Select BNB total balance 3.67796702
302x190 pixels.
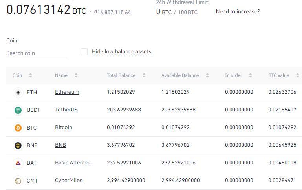click(121, 145)
